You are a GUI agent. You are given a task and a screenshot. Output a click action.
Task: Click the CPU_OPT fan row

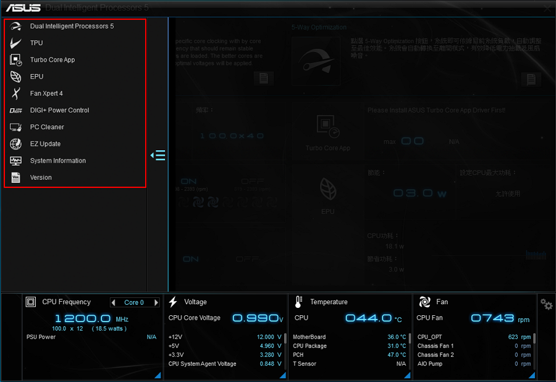474,337
